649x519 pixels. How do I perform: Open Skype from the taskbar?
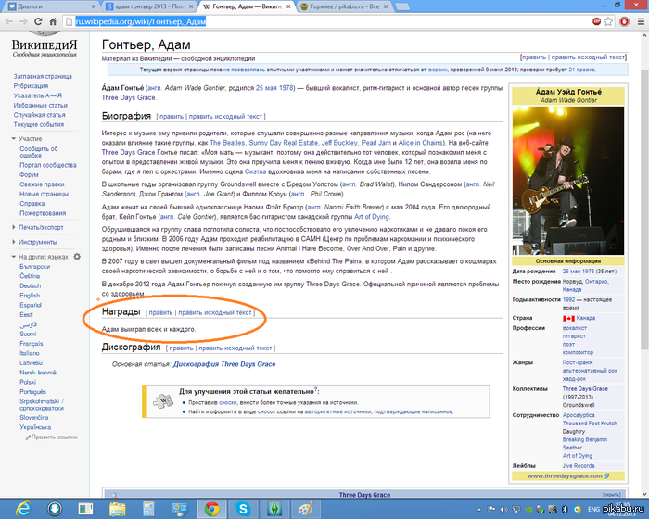point(245,509)
